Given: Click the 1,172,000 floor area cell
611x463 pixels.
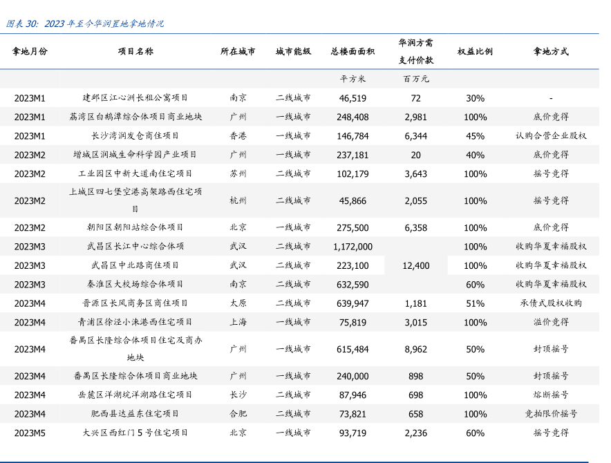Looking at the screenshot, I should (352, 247).
